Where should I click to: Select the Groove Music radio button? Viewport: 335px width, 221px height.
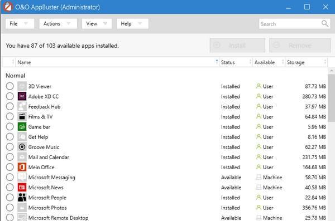click(10, 147)
